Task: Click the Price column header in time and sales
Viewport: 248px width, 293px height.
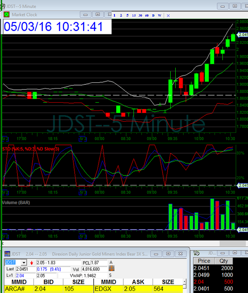Action: coord(204,261)
